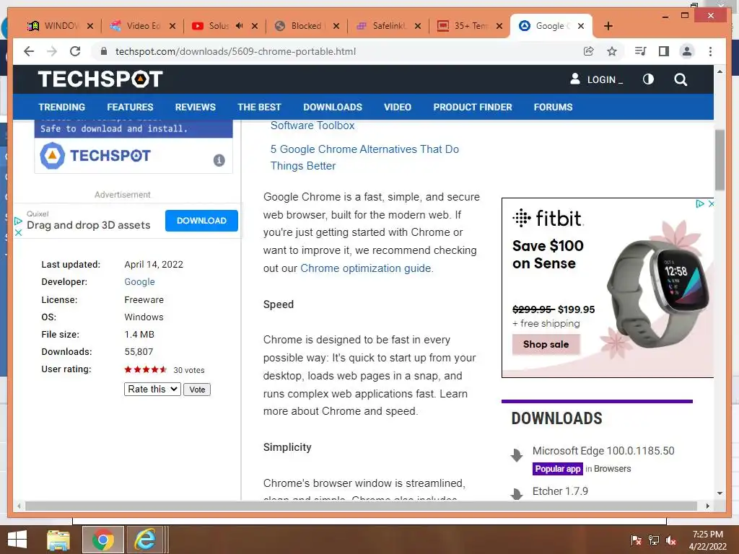Screen dimensions: 739x554
Task: Open AdChoices icon on fitbit ad
Action: pyautogui.click(x=700, y=204)
